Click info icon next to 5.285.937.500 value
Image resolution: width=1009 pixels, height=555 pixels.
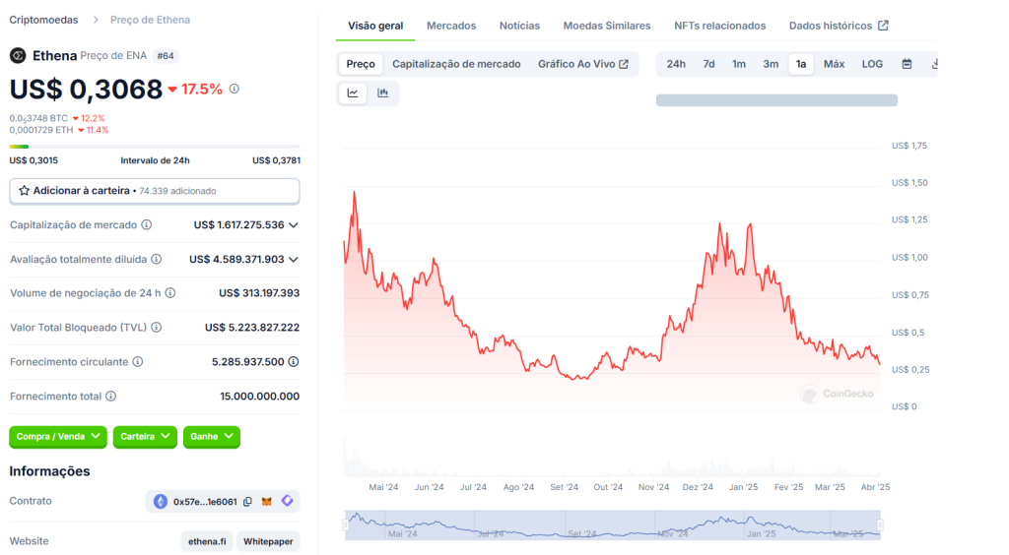click(x=294, y=362)
